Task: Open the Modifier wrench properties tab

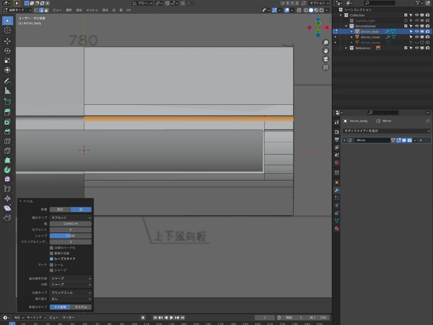Action: click(x=337, y=190)
